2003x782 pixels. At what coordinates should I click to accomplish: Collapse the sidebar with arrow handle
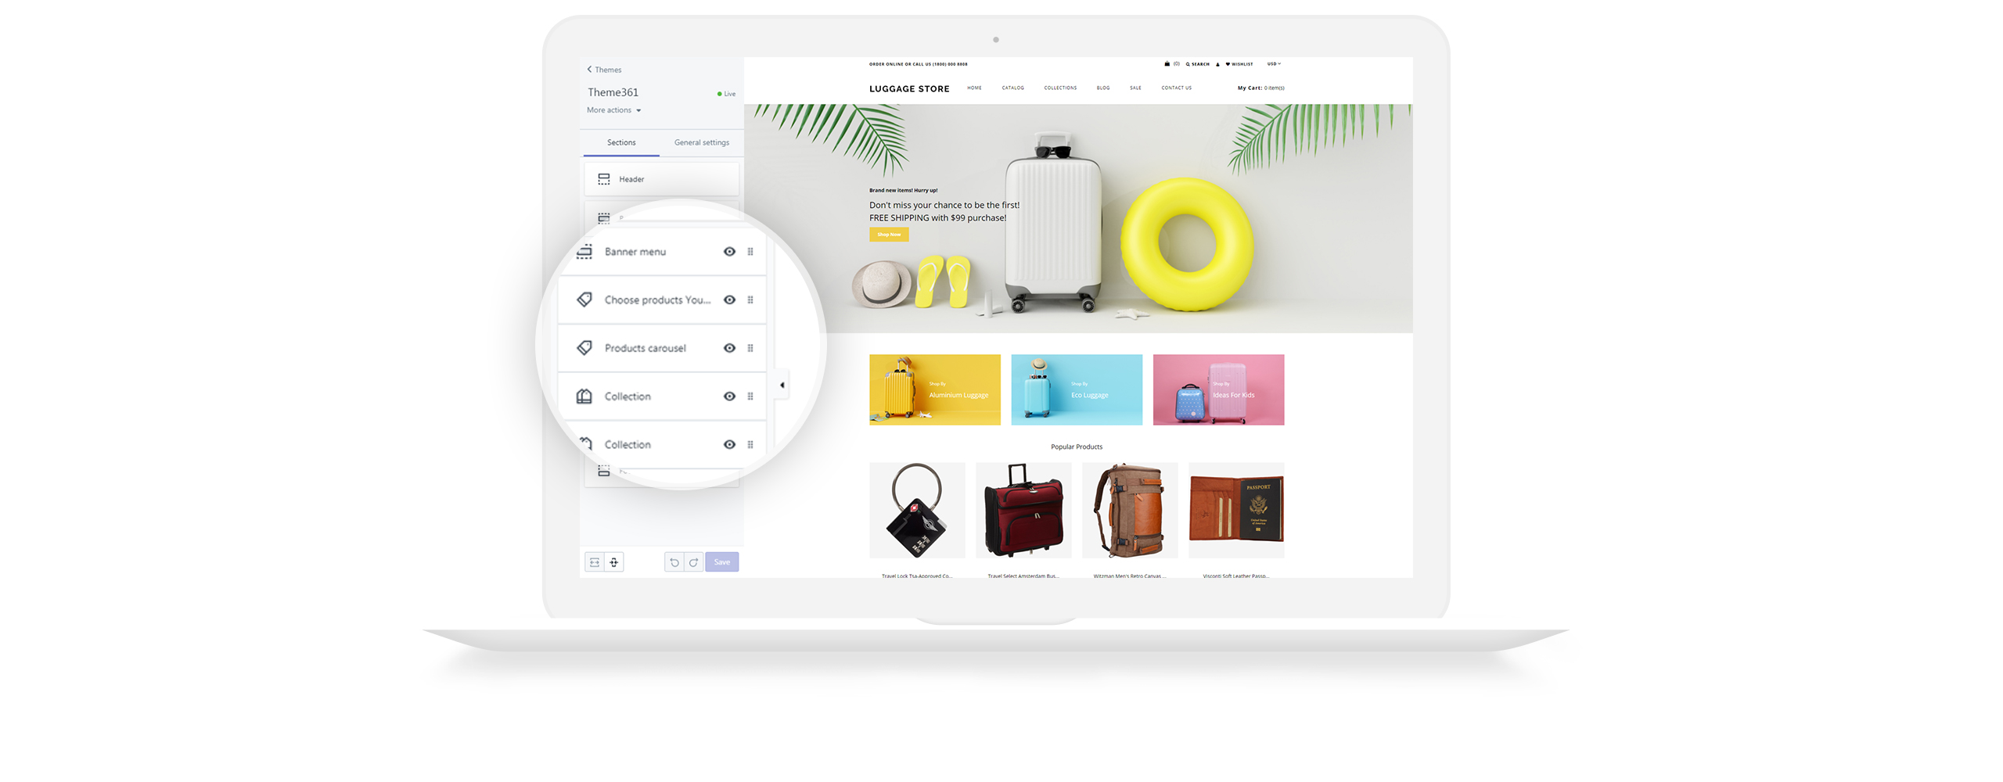click(782, 385)
